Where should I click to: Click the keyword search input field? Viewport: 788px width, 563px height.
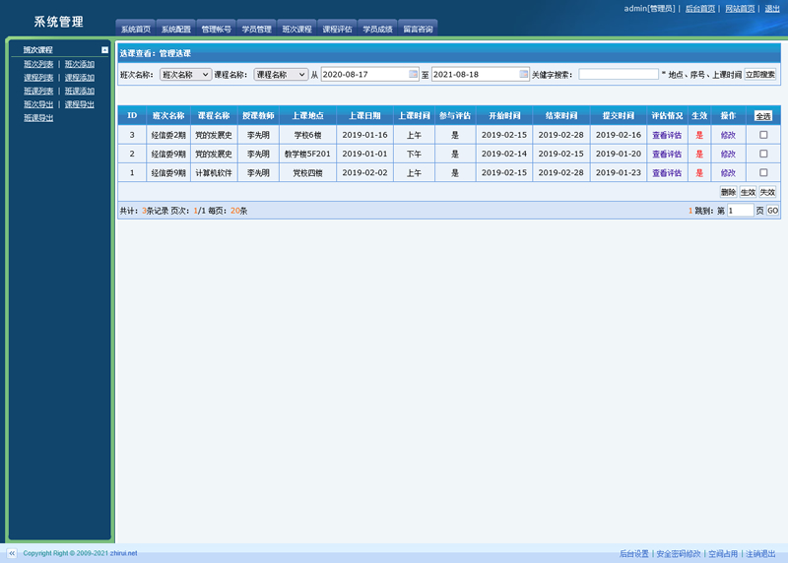point(619,74)
